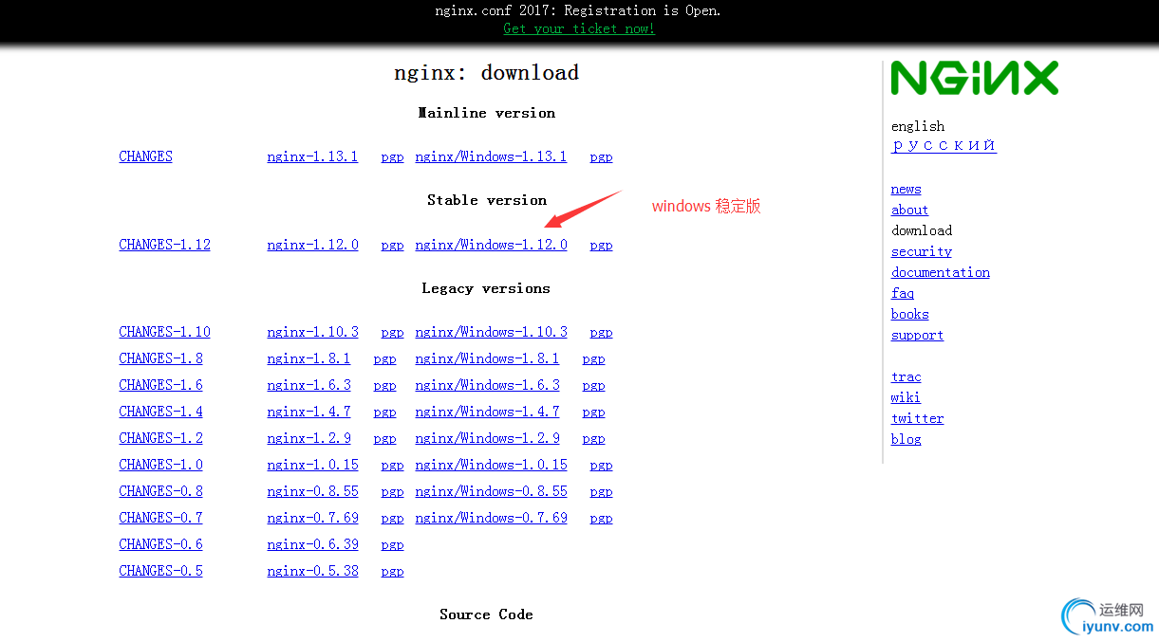The image size is (1159, 642).
Task: Open the wiki link
Action: 906,398
